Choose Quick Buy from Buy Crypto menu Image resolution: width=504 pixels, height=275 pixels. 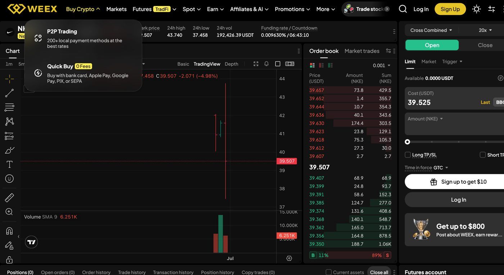tap(83, 73)
